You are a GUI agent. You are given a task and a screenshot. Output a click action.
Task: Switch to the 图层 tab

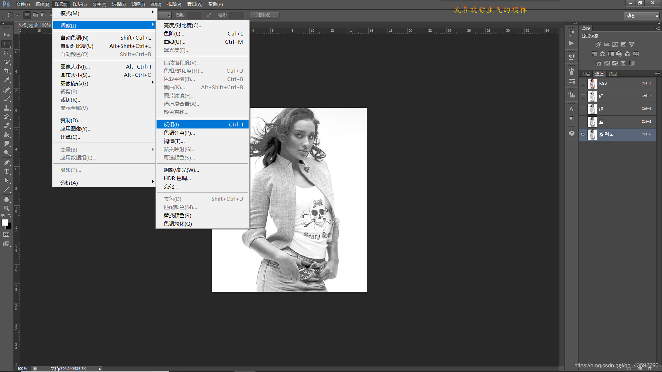[x=585, y=74]
